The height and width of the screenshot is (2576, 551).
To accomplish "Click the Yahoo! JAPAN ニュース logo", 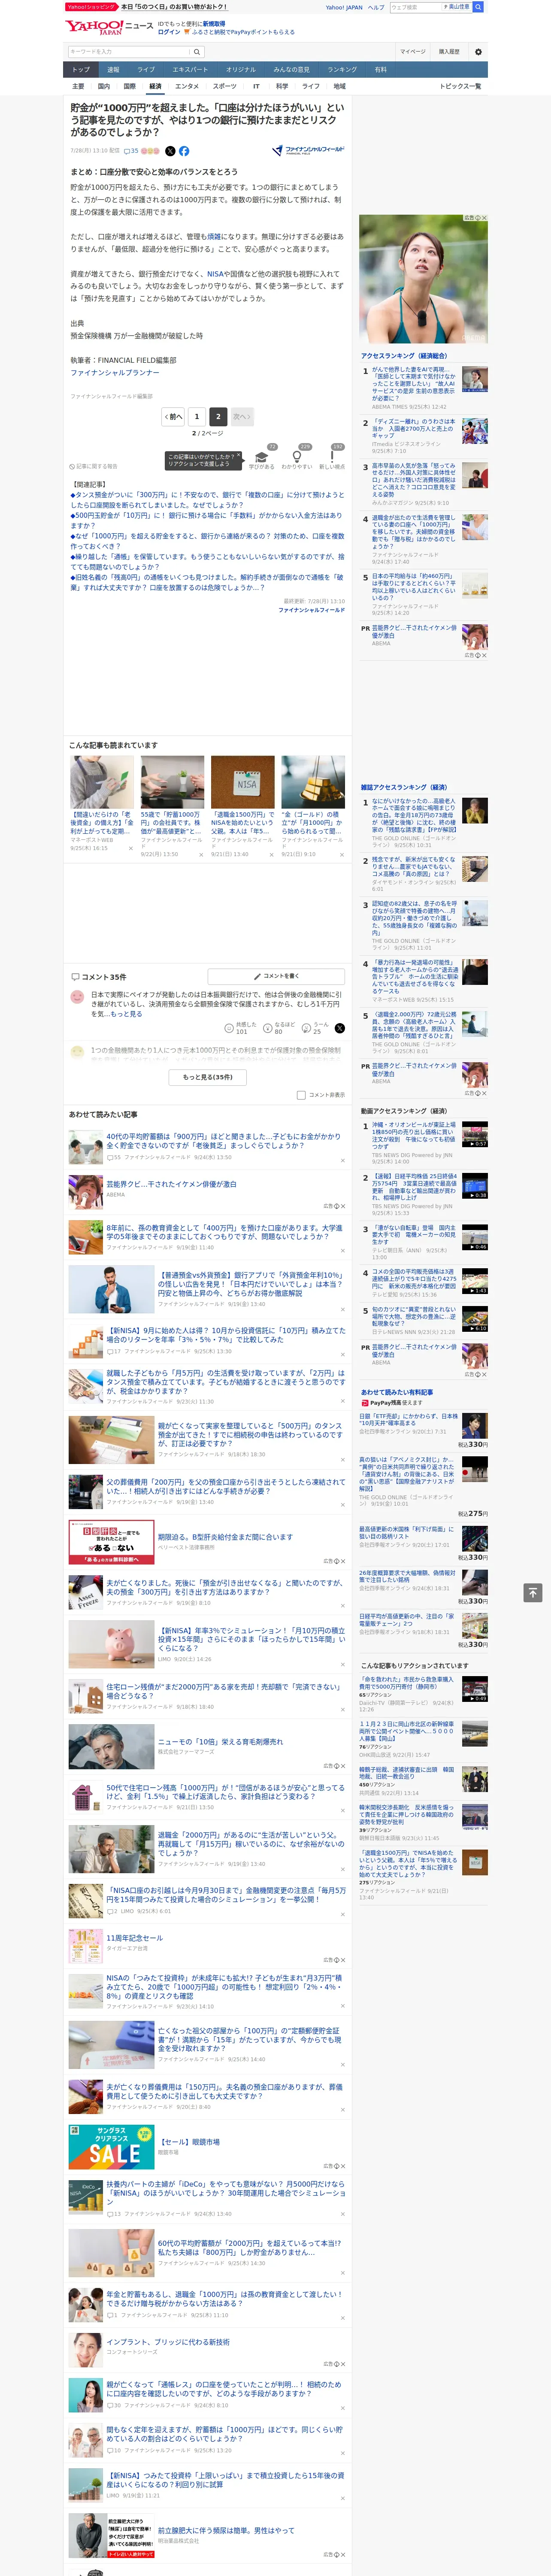I will click(109, 27).
